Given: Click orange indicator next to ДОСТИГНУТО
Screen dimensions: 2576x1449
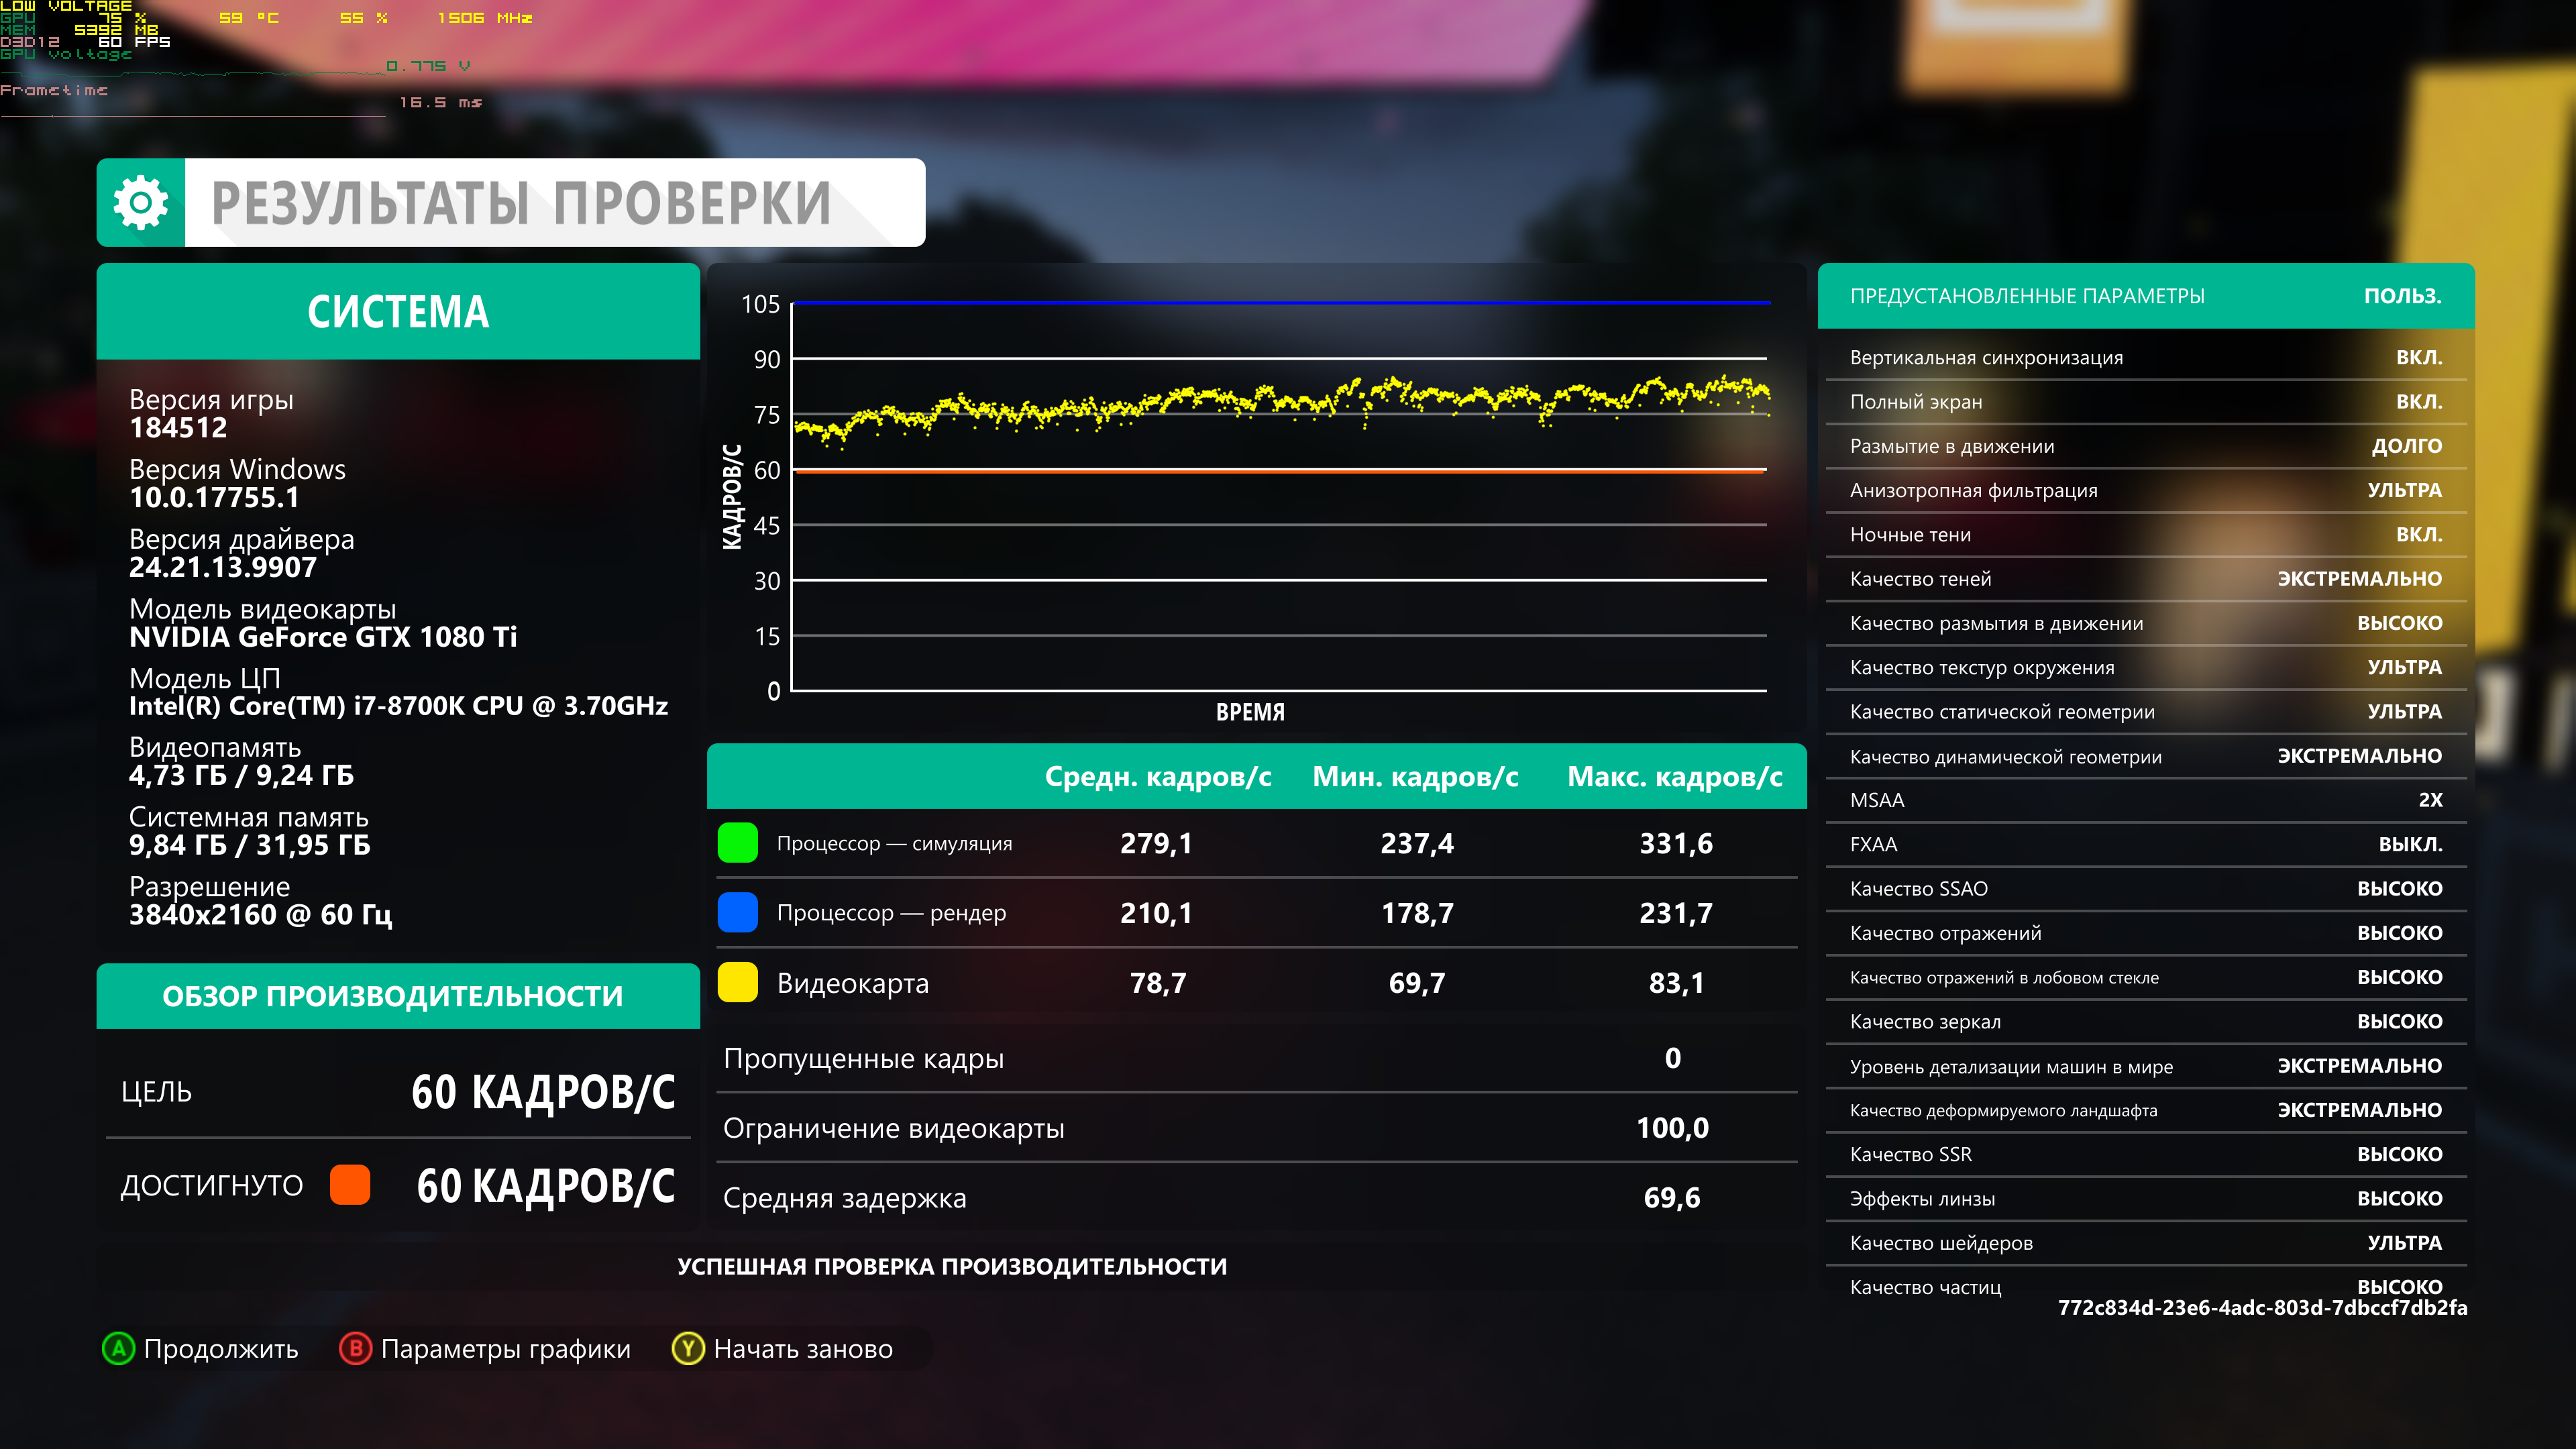Looking at the screenshot, I should (350, 1185).
